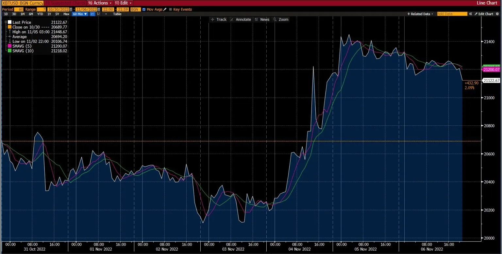Switch to the YTD range tab
Viewport: 502px width, 254px height.
(40, 14)
